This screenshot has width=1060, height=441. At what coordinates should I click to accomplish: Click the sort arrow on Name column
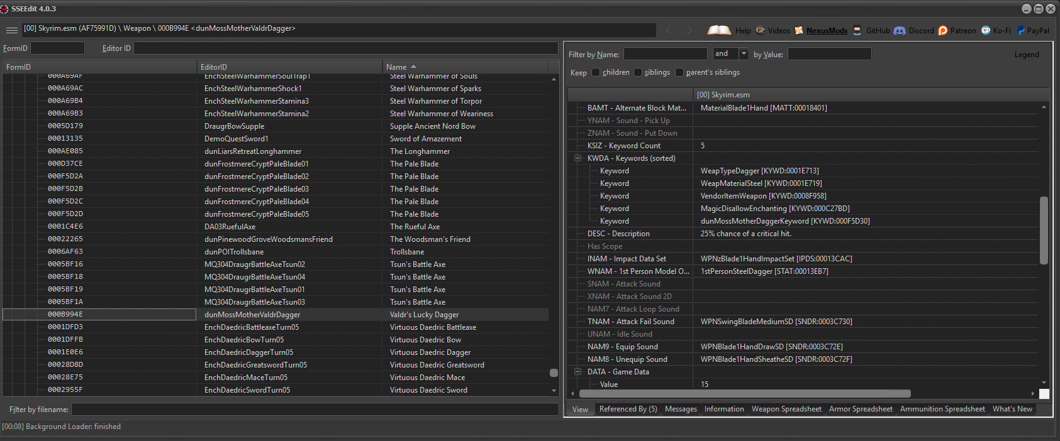click(x=413, y=67)
